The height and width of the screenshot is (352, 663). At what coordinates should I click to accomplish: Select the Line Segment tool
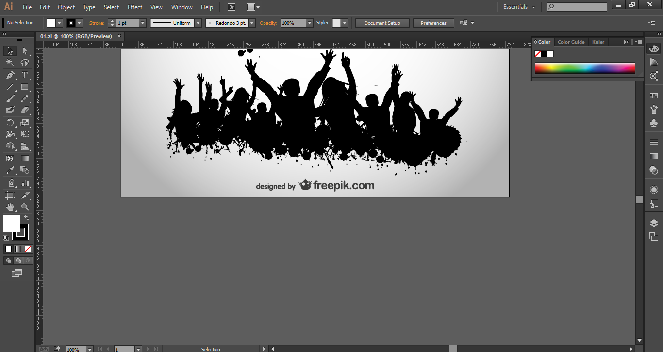(x=10, y=87)
